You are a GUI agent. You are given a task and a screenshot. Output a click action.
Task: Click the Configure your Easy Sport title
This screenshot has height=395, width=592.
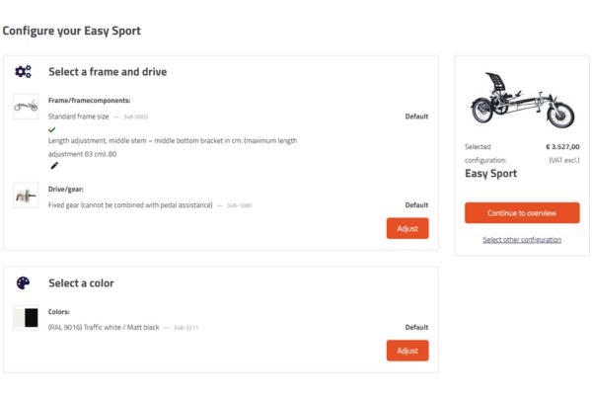coord(72,31)
